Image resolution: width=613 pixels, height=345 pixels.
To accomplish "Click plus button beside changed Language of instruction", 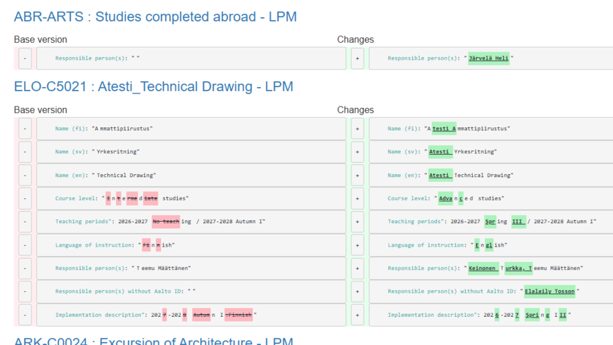I will pyautogui.click(x=357, y=245).
